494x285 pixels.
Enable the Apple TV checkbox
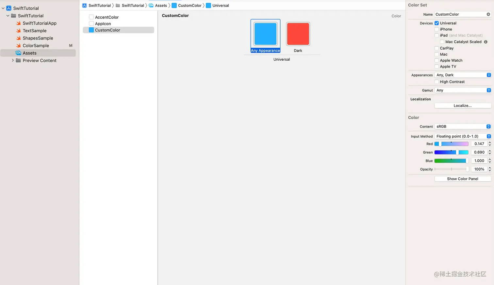[x=437, y=67]
